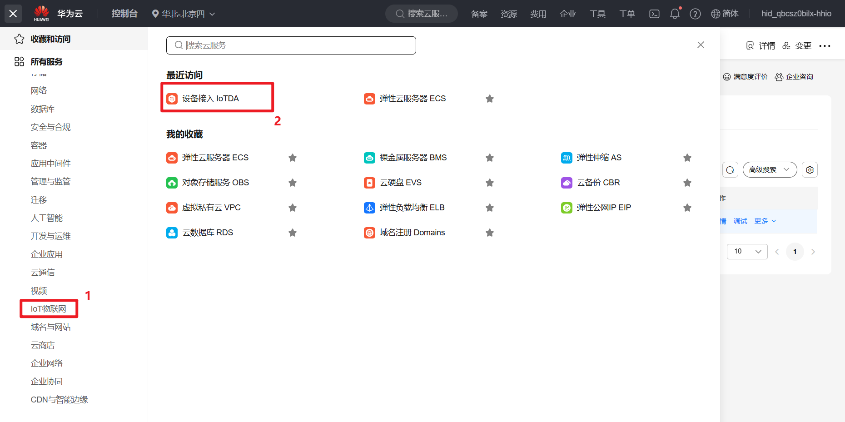845x422 pixels.
Task: Select 网络 category in sidebar
Action: [39, 91]
